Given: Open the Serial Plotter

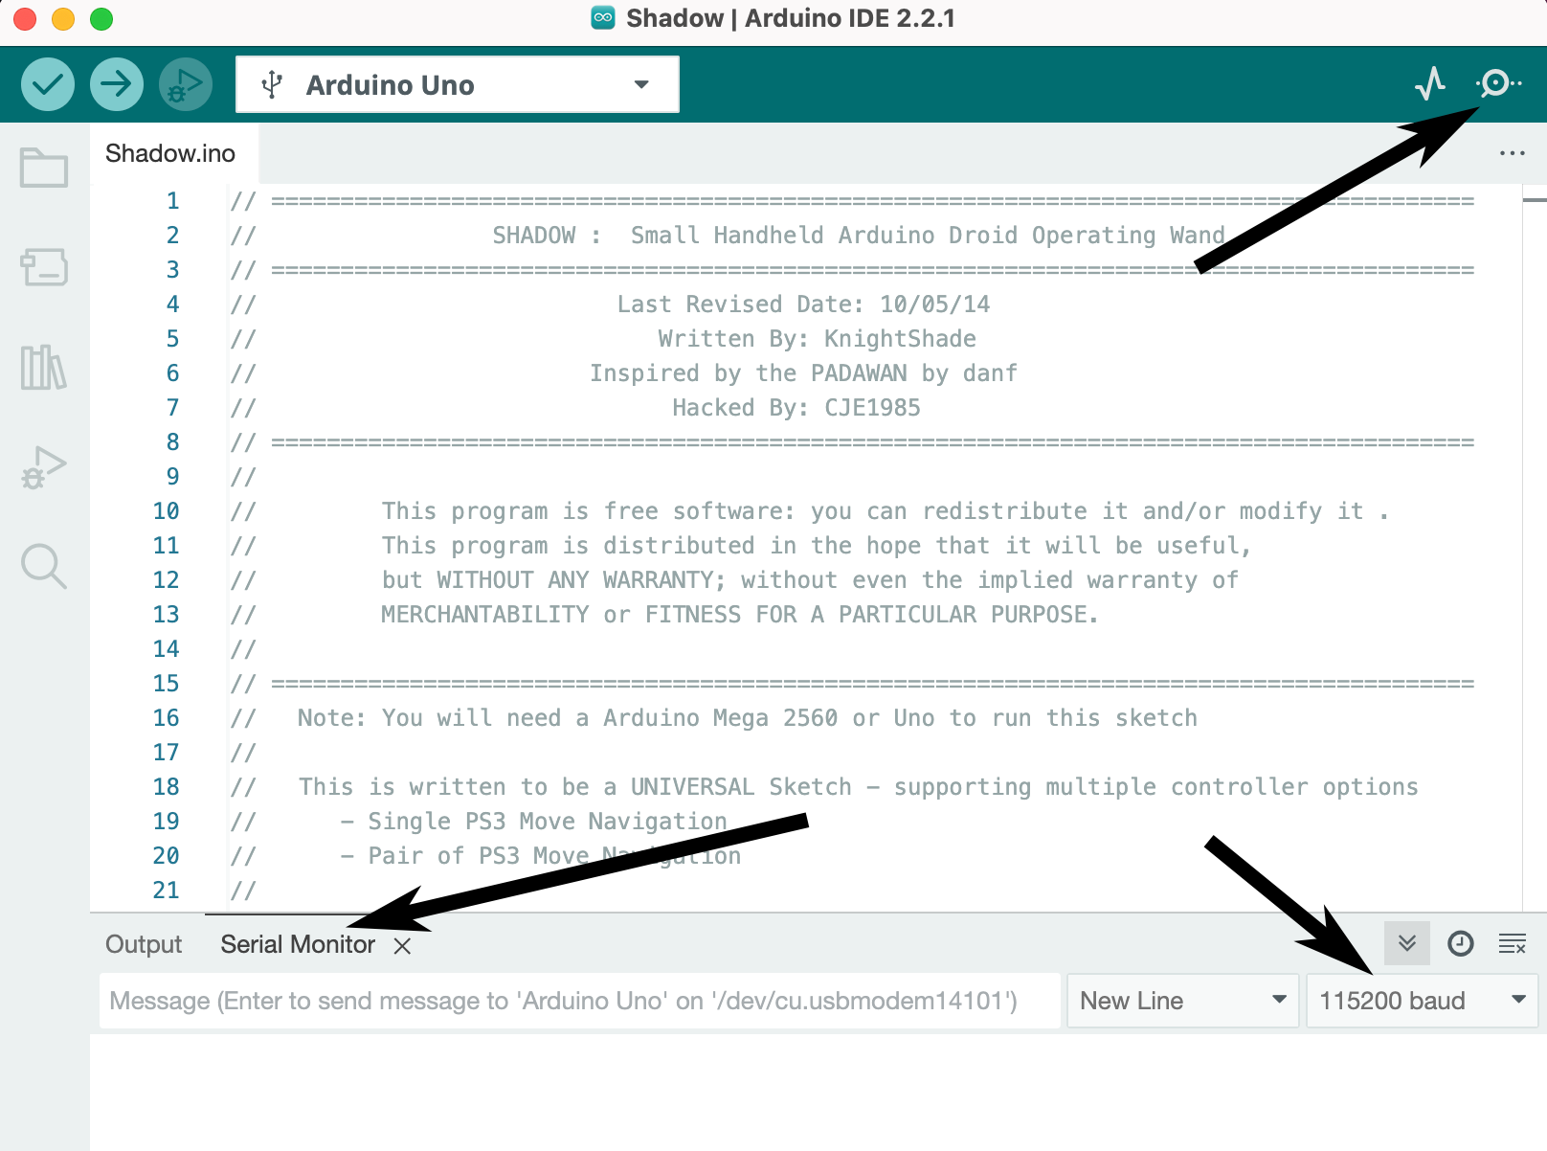Looking at the screenshot, I should (1430, 83).
